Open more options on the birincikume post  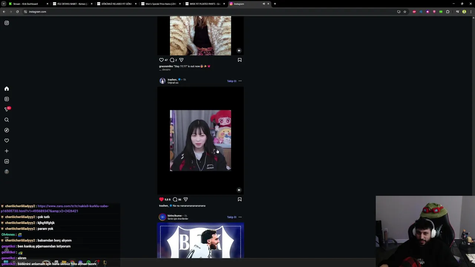(x=240, y=217)
